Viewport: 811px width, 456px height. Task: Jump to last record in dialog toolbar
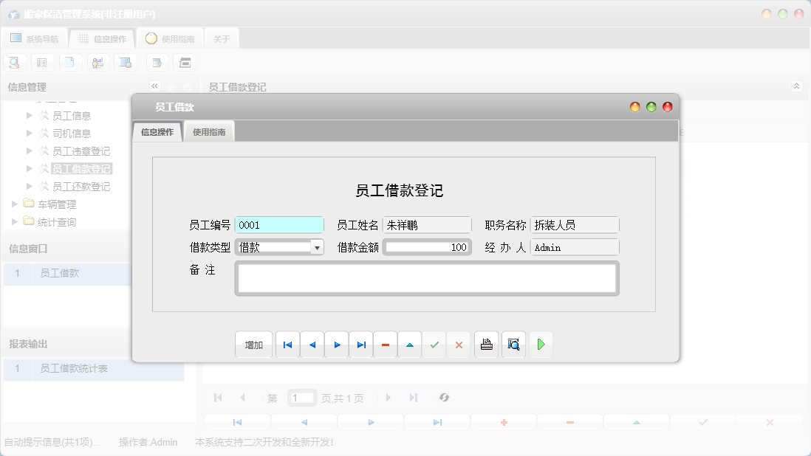click(361, 345)
